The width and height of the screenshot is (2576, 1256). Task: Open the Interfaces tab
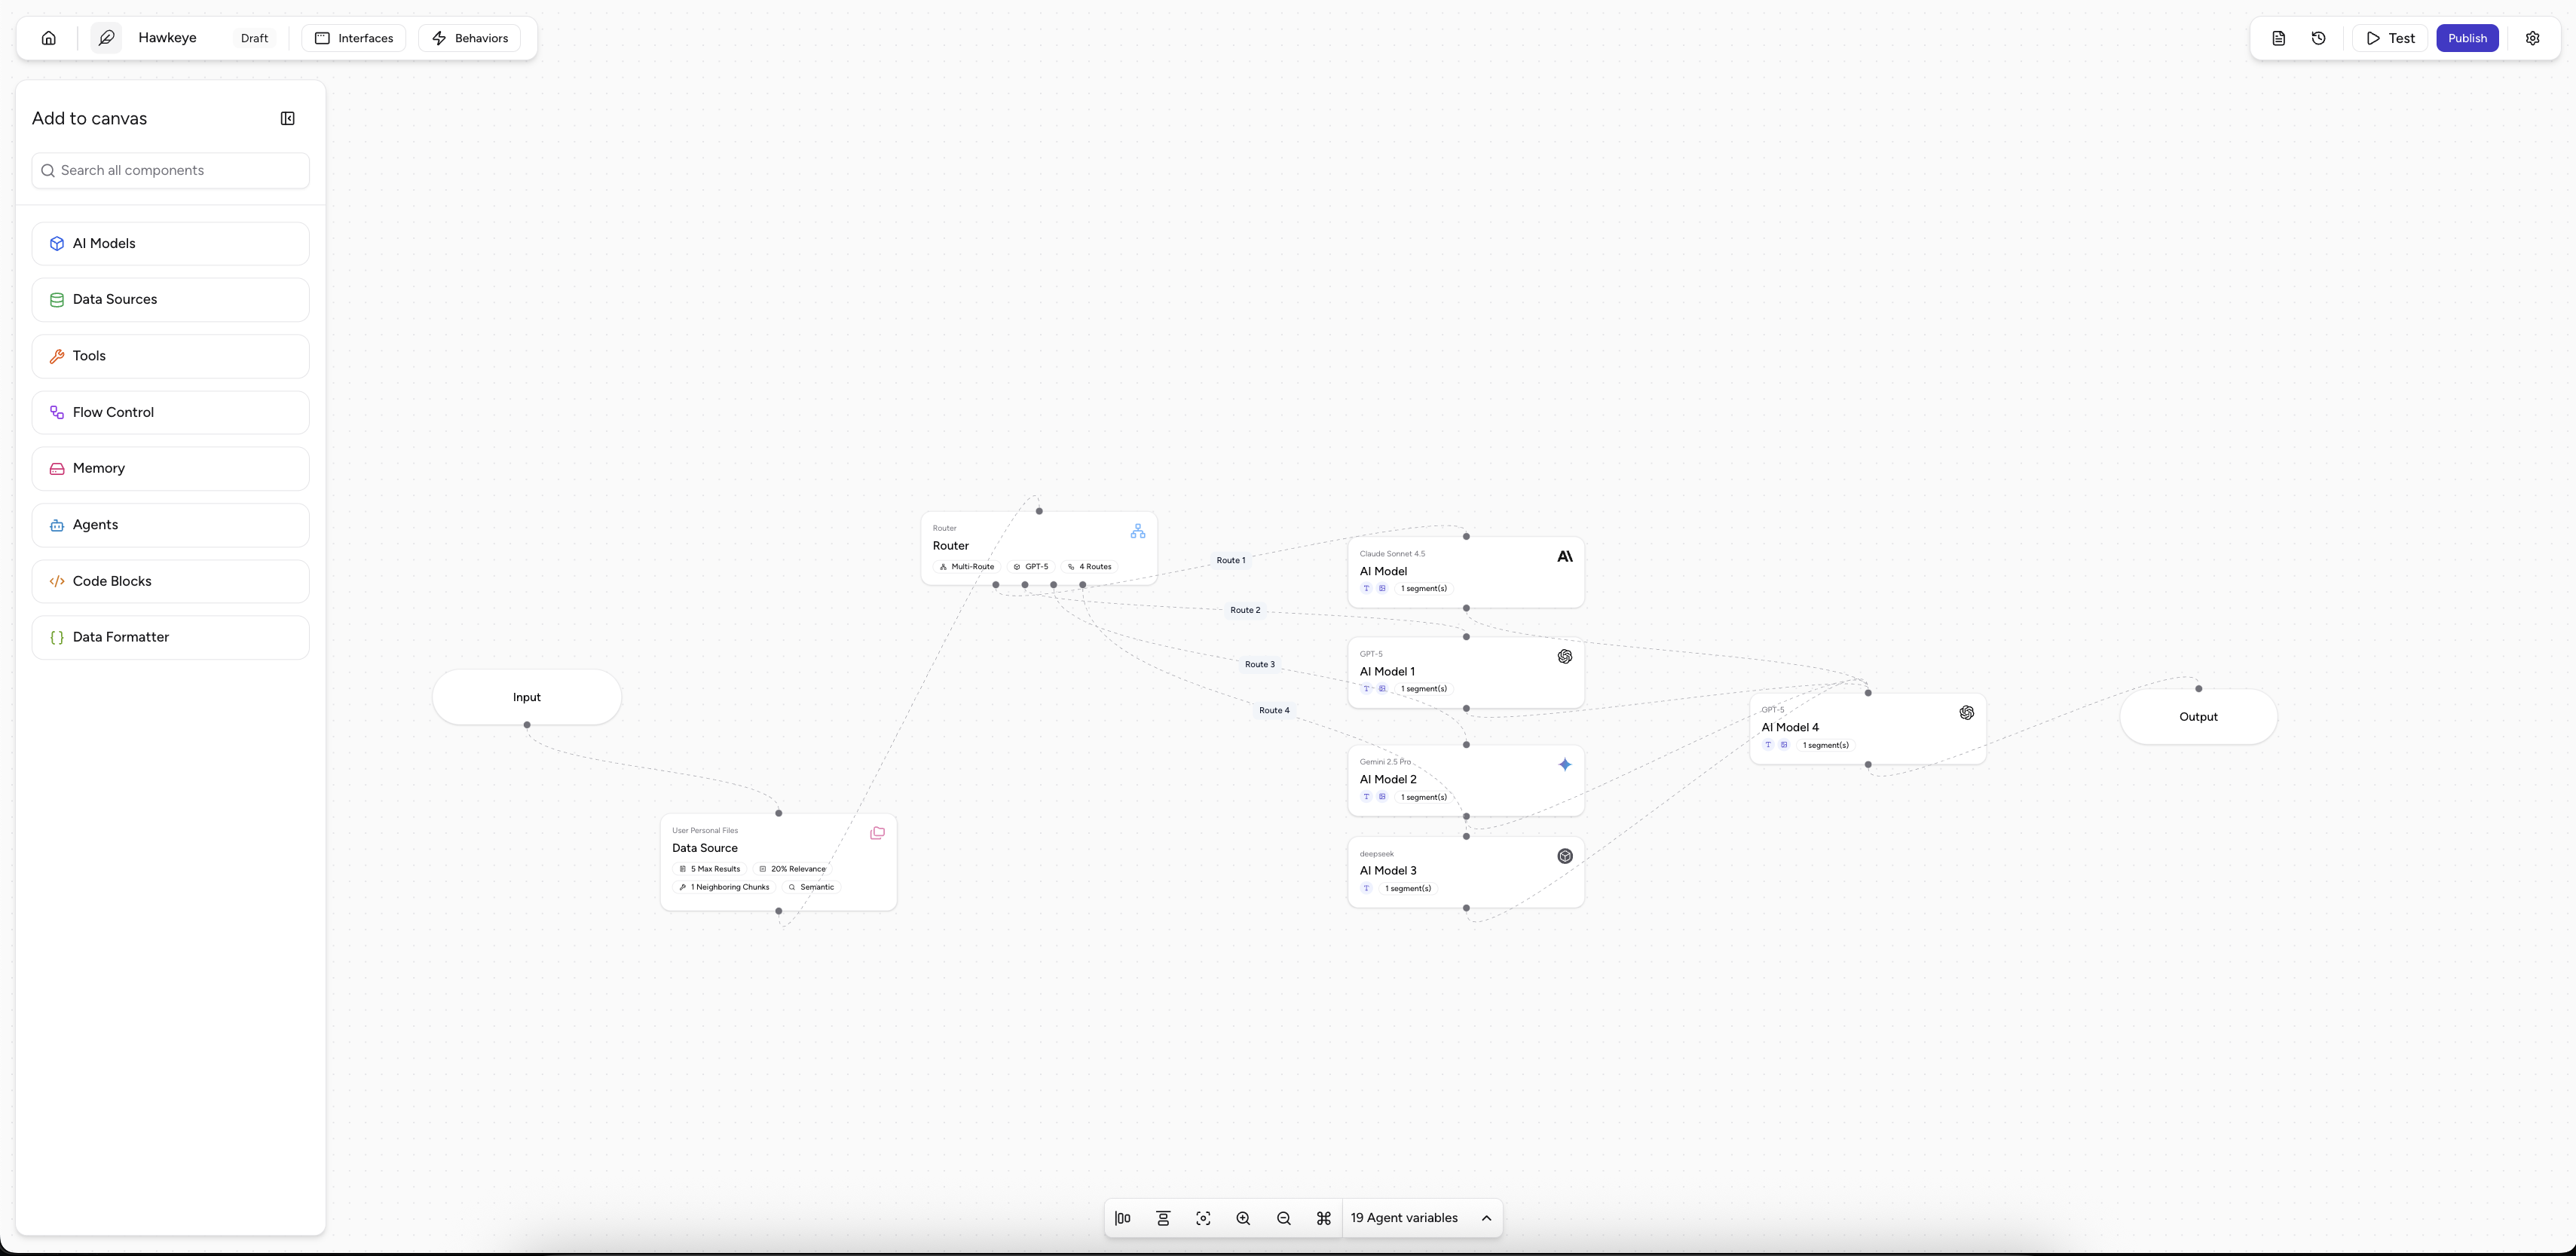click(354, 38)
